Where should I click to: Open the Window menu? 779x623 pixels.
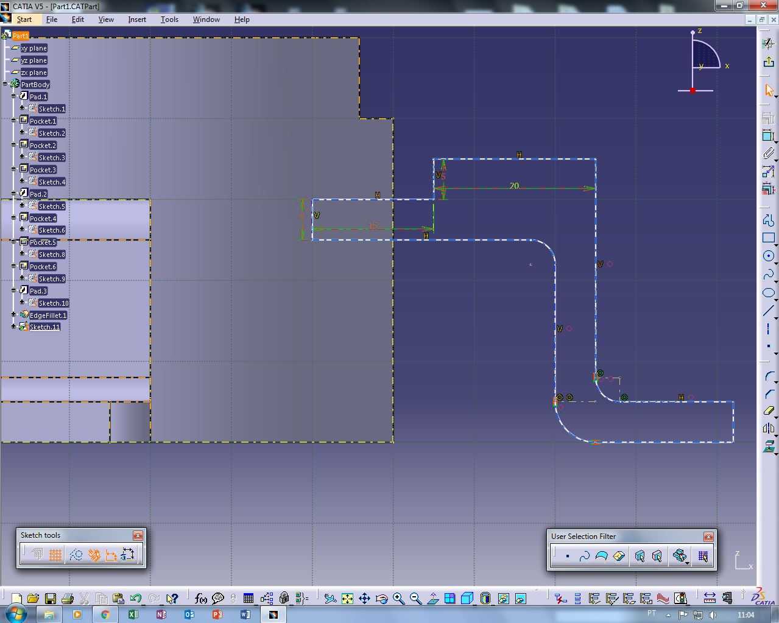(x=206, y=19)
